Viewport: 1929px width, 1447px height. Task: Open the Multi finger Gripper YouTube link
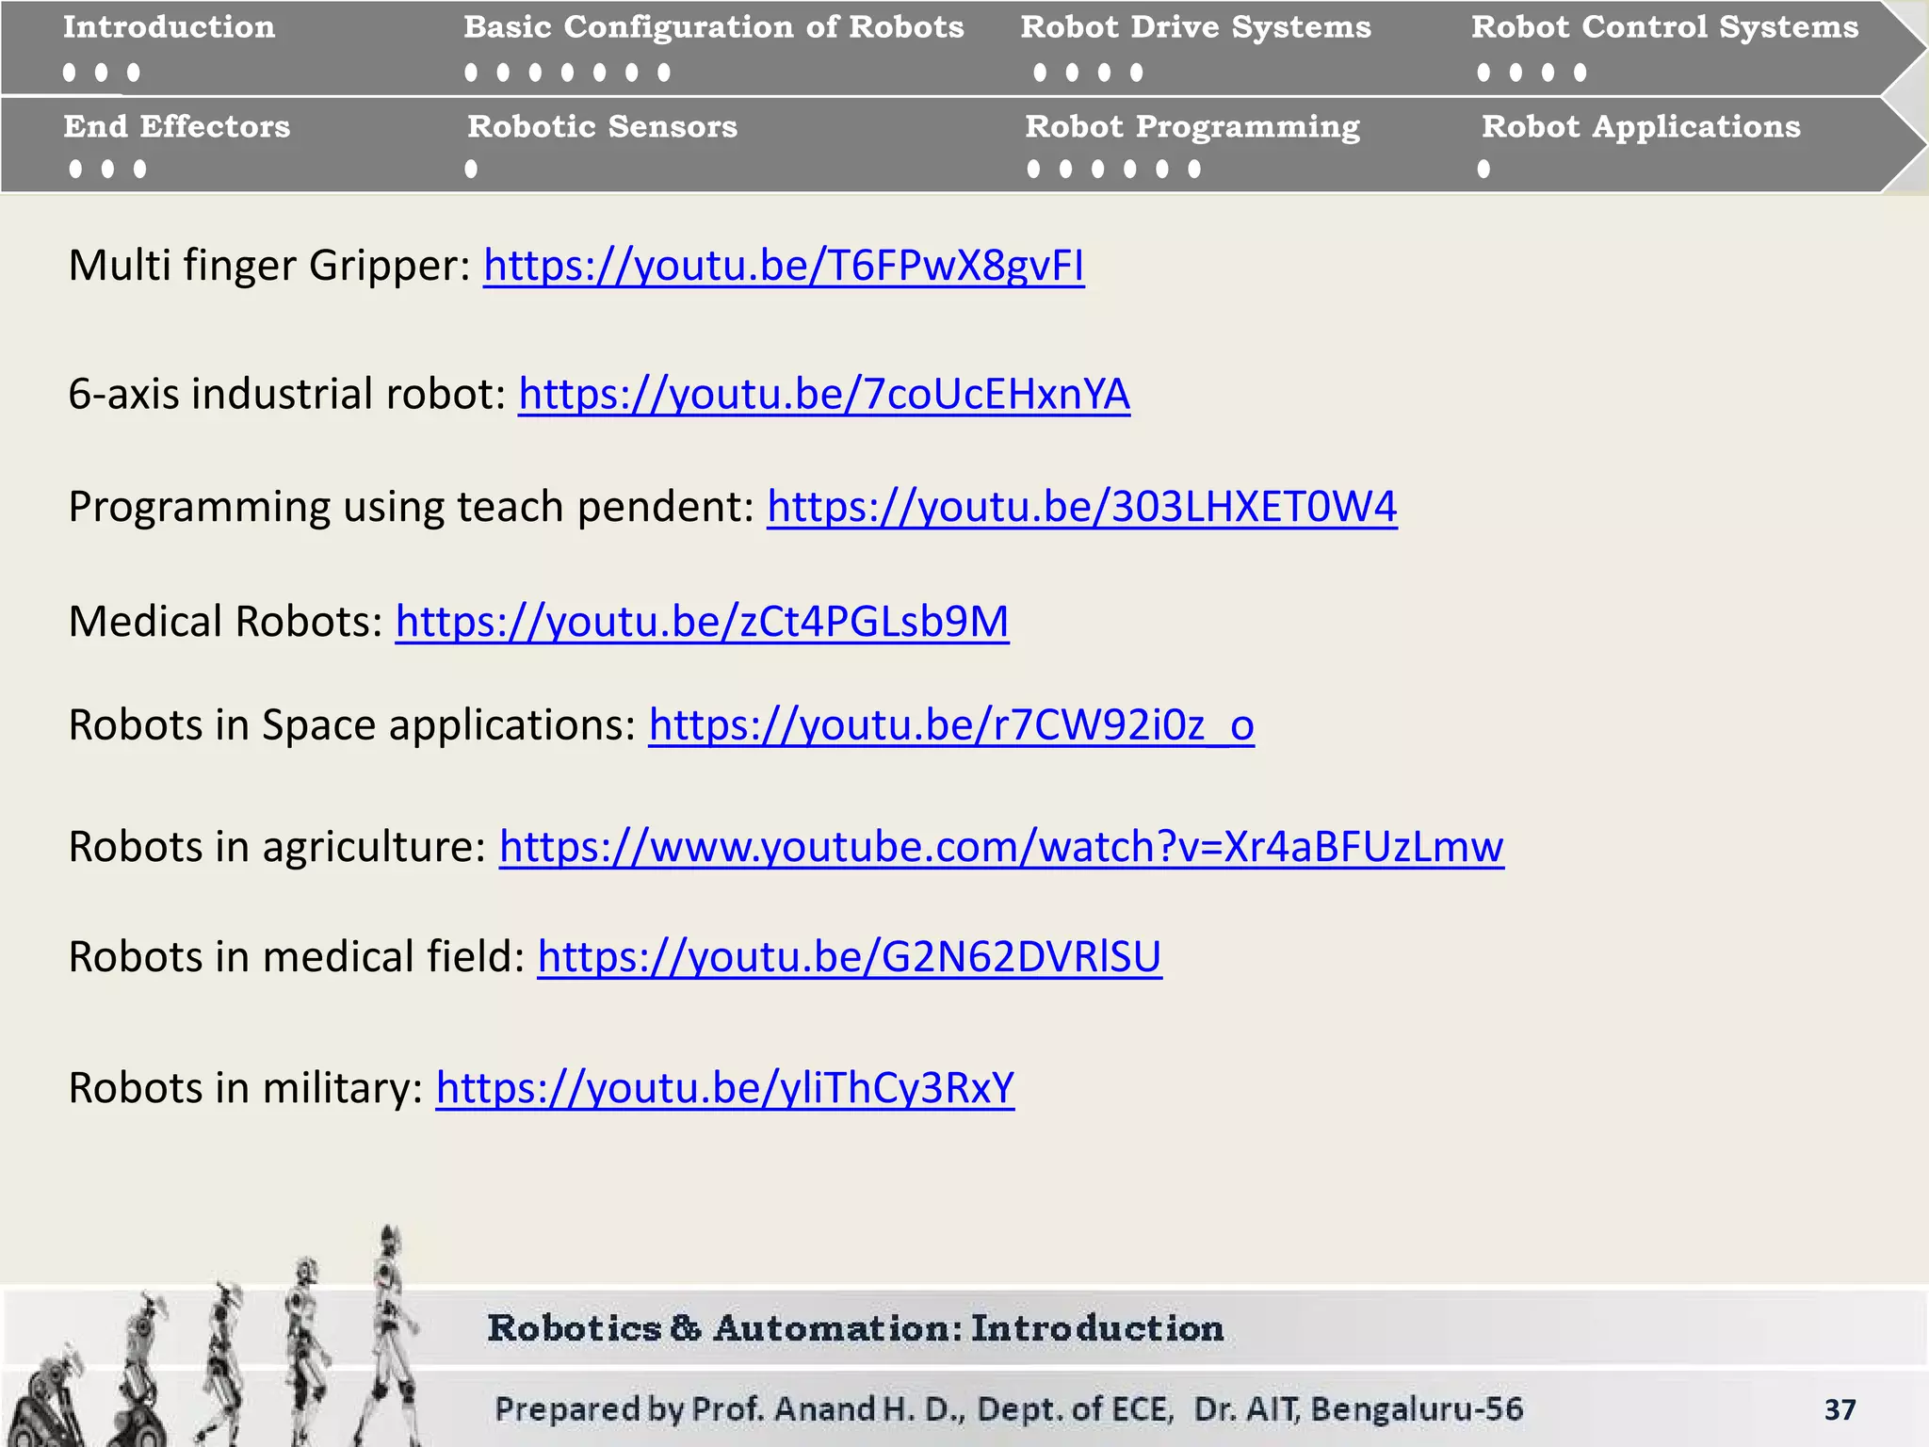784,266
